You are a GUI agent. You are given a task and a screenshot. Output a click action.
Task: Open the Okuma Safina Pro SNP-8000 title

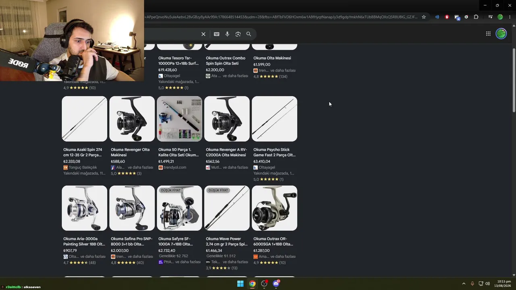click(132, 241)
